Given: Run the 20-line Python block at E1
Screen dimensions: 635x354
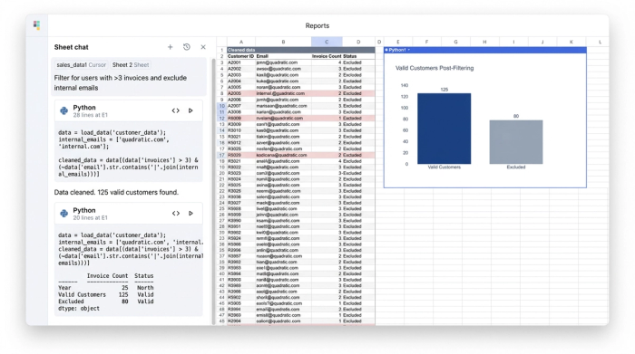Looking at the screenshot, I should tap(190, 214).
